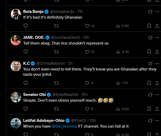Open more options for Bola Banjo's tweet
Viewport: 161px width, 136px height.
point(157,12)
